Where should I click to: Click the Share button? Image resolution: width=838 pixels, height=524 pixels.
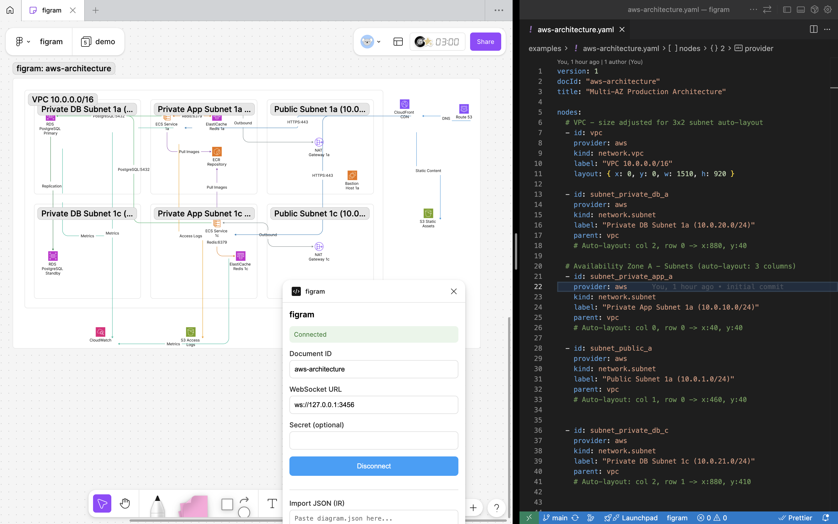coord(485,41)
